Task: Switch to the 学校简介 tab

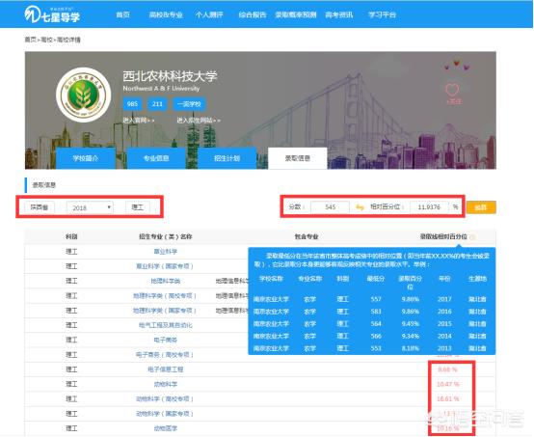Action: [x=86, y=158]
